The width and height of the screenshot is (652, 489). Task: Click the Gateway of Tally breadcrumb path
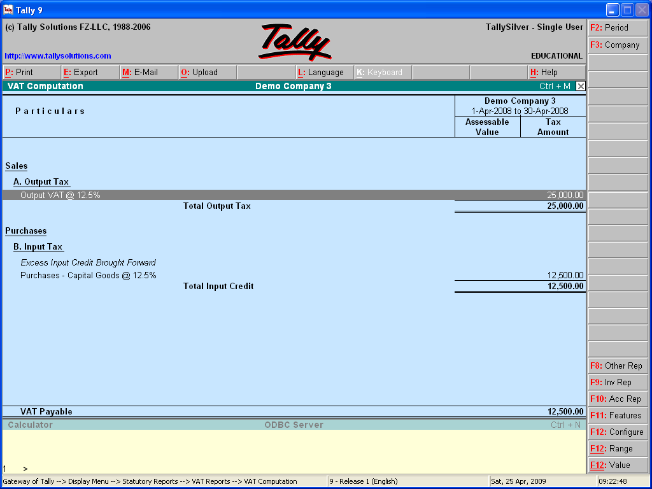point(150,481)
